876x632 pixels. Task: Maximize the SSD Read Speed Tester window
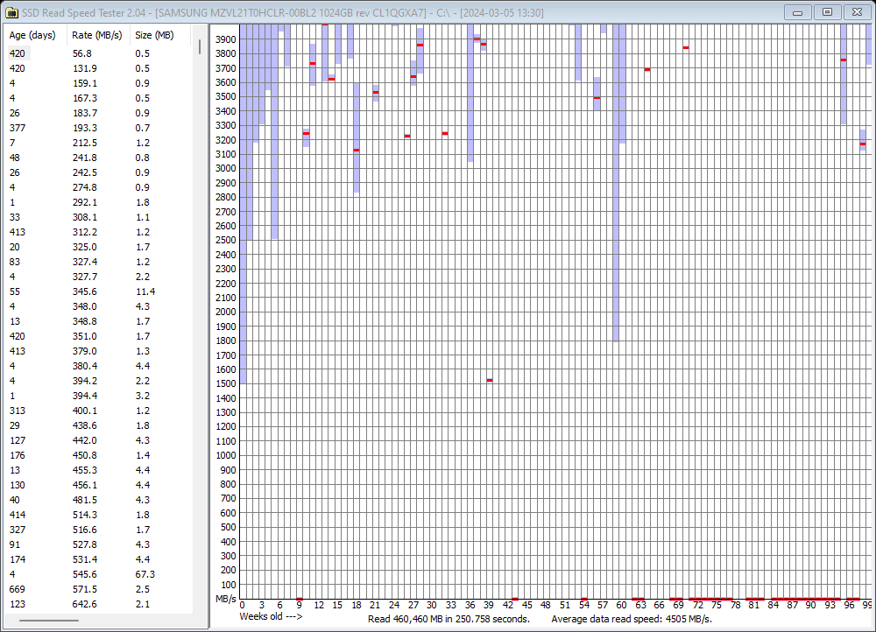[x=826, y=11]
